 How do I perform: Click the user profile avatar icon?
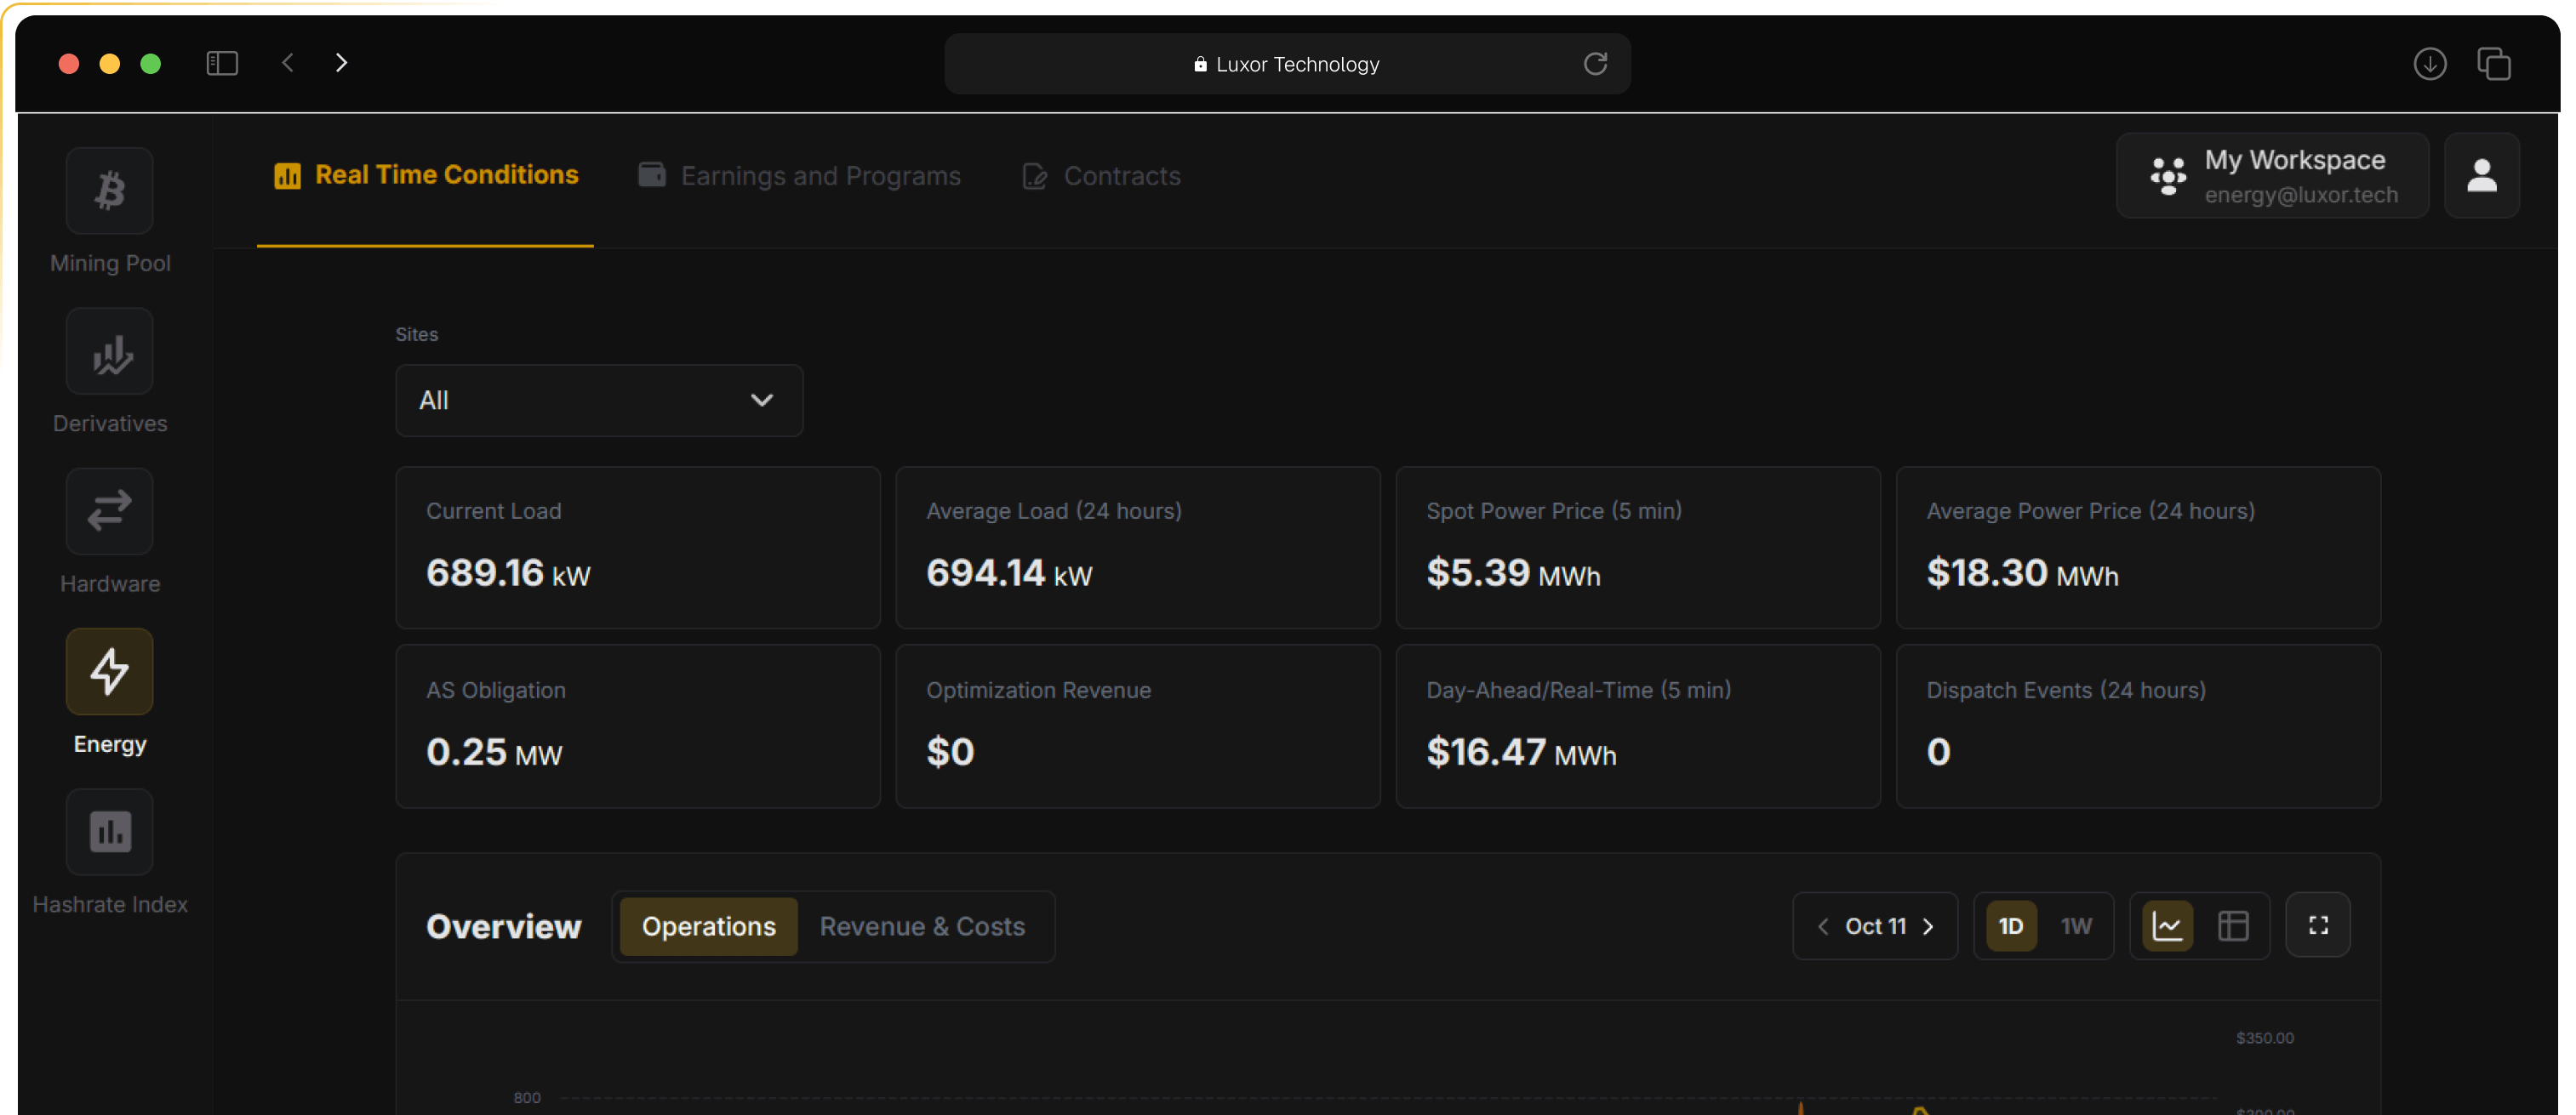pos(2481,176)
